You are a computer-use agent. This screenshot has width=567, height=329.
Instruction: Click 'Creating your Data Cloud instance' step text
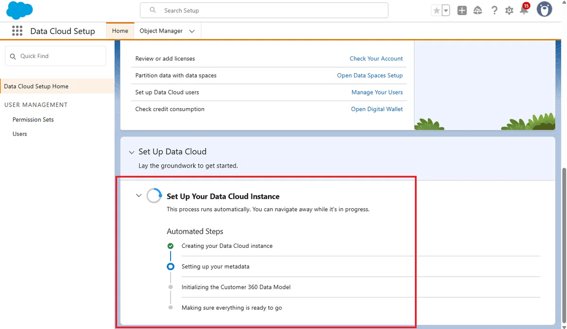227,246
